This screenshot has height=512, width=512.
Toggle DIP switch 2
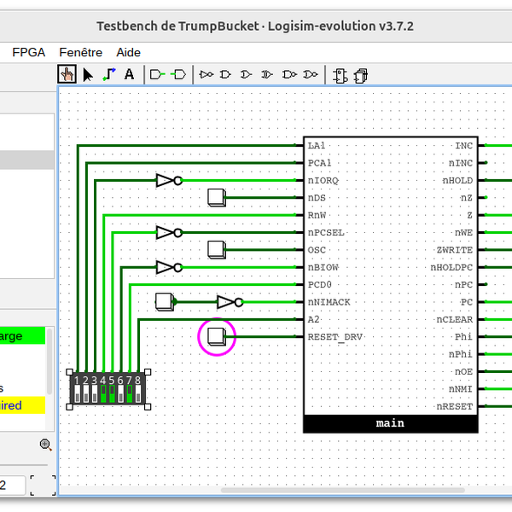point(86,393)
